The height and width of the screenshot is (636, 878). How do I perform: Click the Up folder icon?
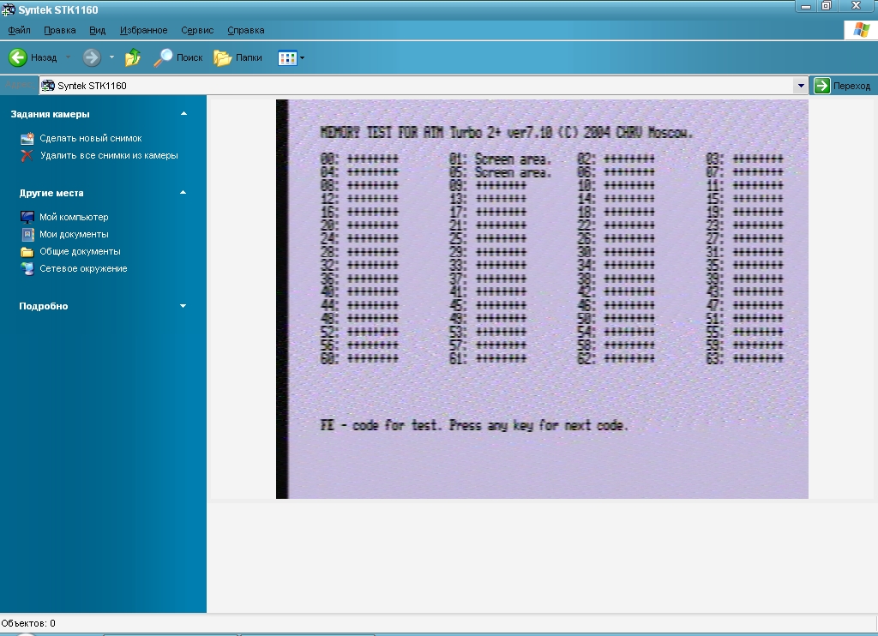tap(133, 57)
